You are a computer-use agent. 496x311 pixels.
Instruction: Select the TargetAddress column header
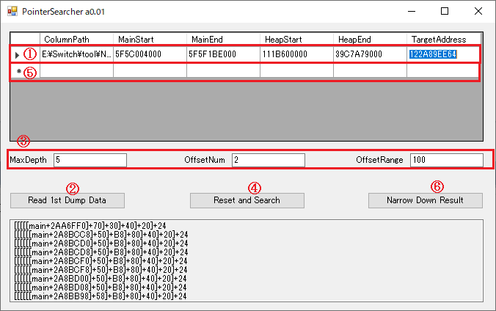click(x=444, y=39)
